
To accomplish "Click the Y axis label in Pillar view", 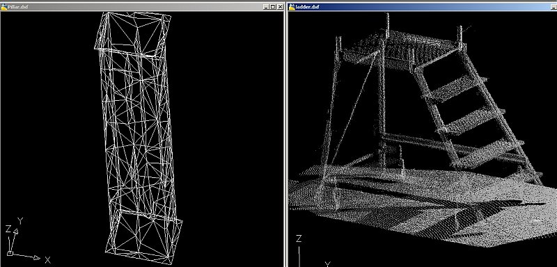I will [20, 222].
